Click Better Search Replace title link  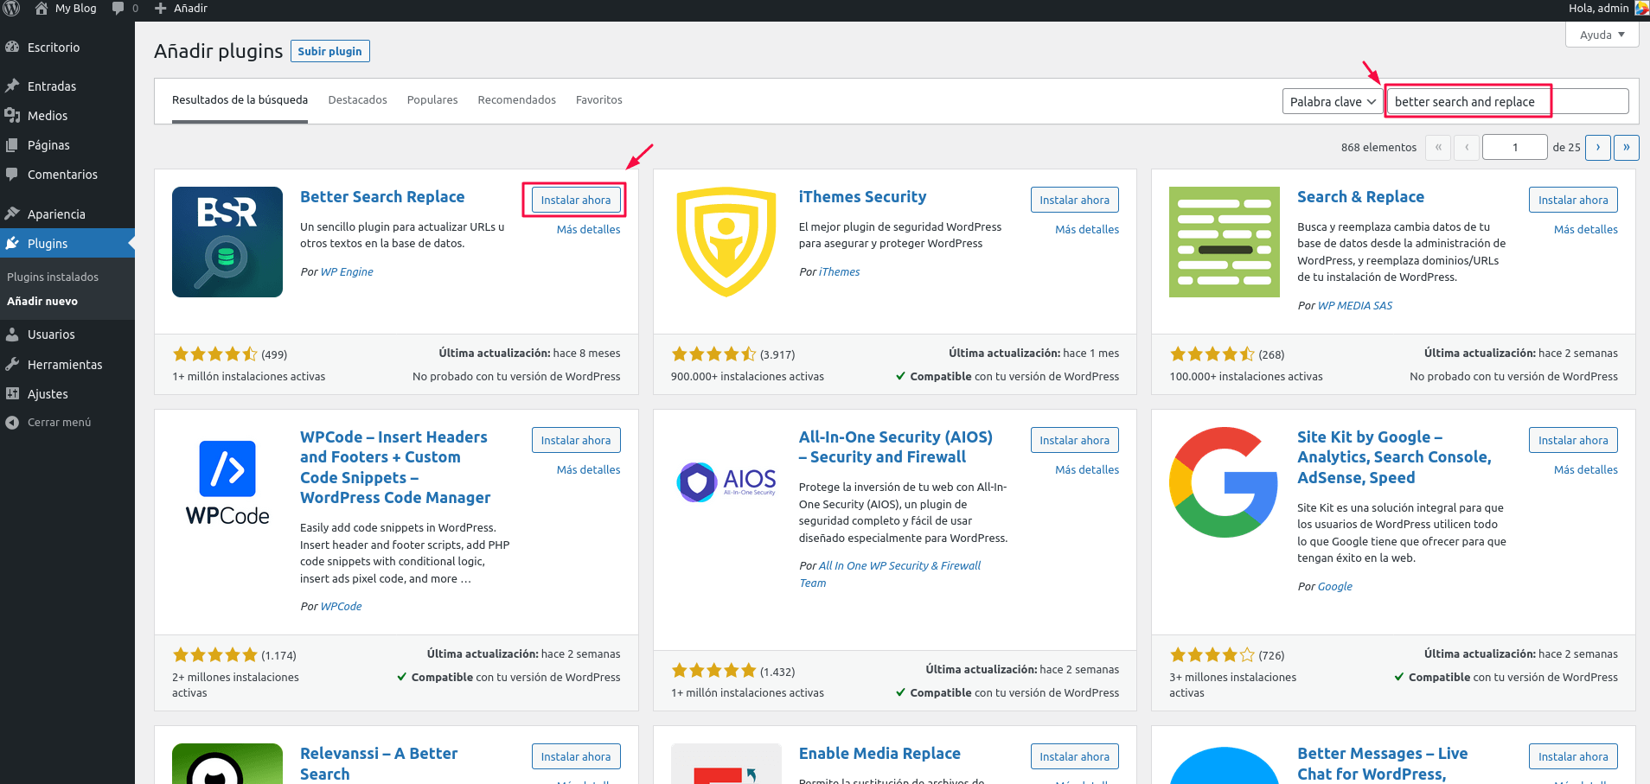pos(382,196)
